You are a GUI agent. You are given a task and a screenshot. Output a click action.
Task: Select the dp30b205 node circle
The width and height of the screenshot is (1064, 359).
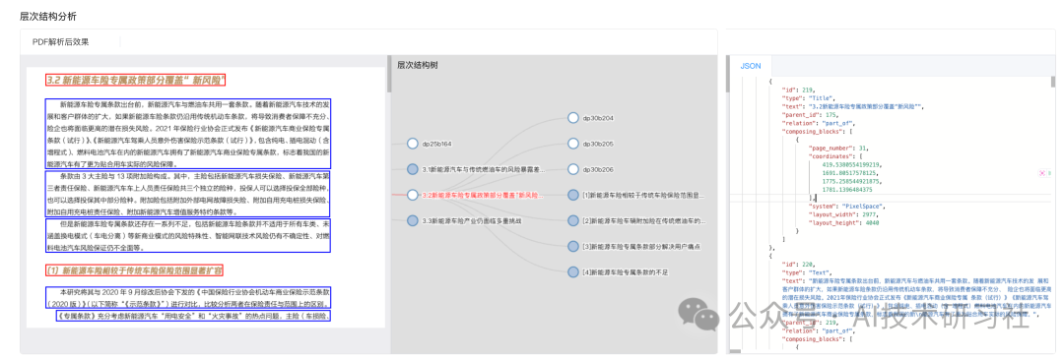(x=572, y=144)
